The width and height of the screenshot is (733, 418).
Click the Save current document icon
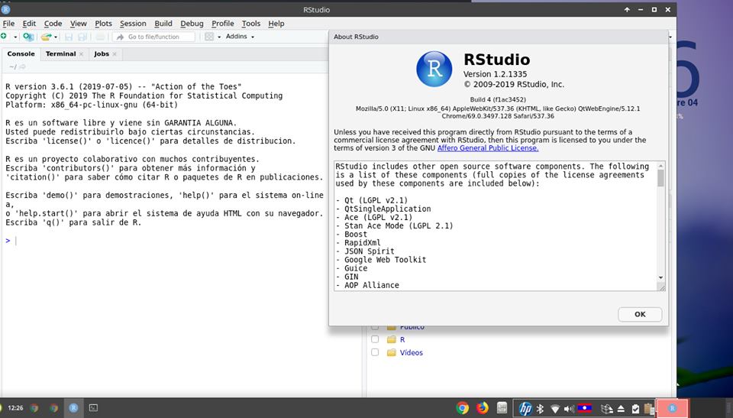(x=69, y=37)
